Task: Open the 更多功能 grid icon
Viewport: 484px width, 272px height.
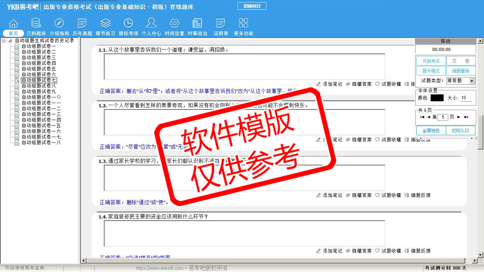Action: pos(243,24)
